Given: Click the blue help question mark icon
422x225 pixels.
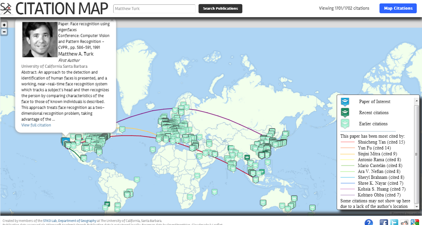Looking at the screenshot, I should [x=369, y=222].
